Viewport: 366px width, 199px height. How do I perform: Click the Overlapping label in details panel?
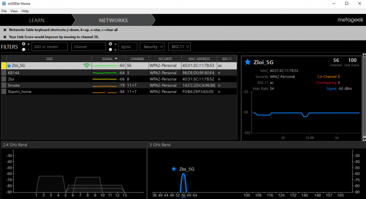click(326, 83)
